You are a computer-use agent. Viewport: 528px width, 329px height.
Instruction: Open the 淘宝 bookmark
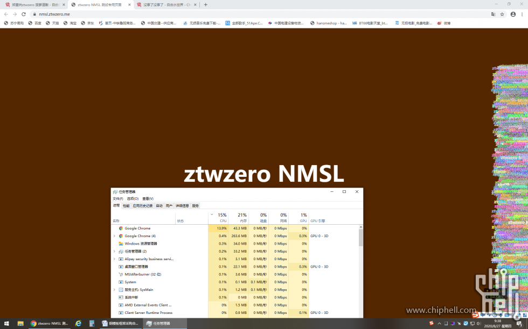(x=70, y=23)
